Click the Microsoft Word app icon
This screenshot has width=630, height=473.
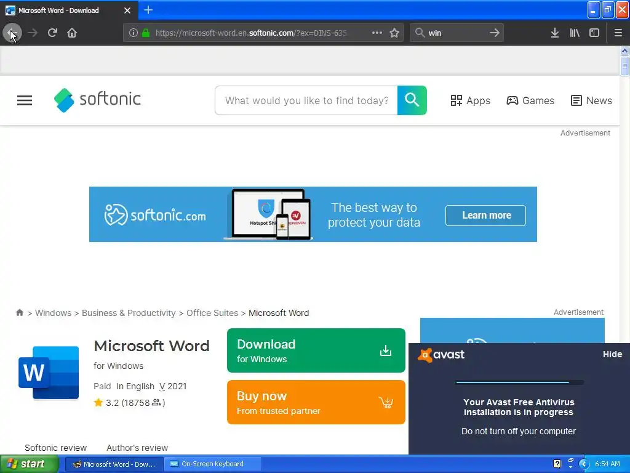coord(49,373)
